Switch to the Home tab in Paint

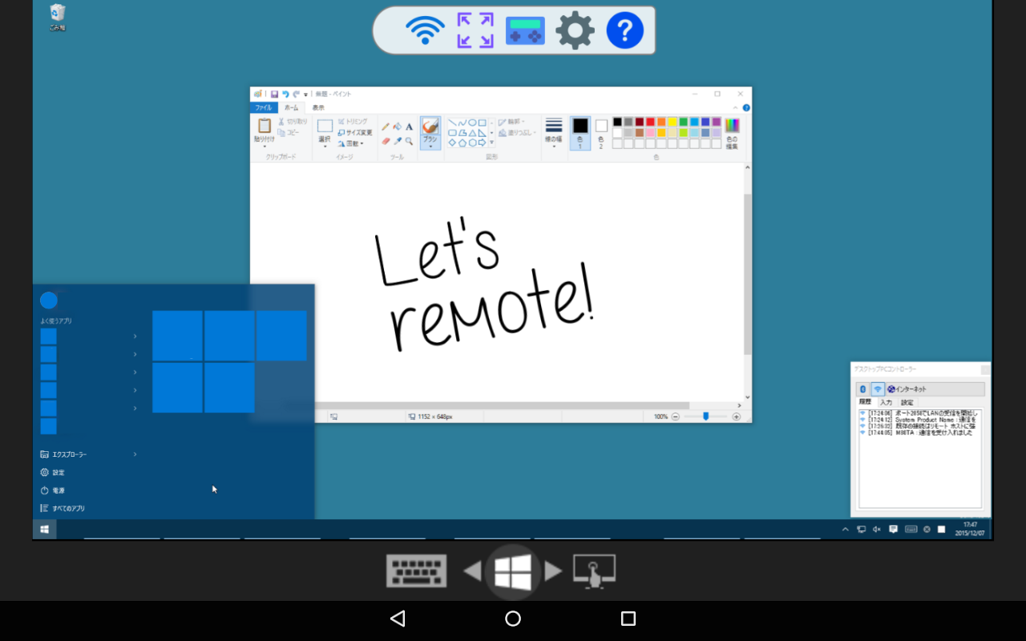tap(291, 107)
